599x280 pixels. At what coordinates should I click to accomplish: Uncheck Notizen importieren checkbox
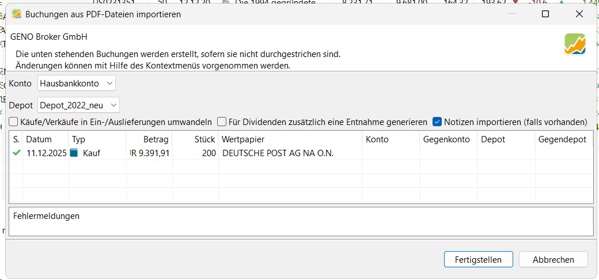click(x=437, y=122)
